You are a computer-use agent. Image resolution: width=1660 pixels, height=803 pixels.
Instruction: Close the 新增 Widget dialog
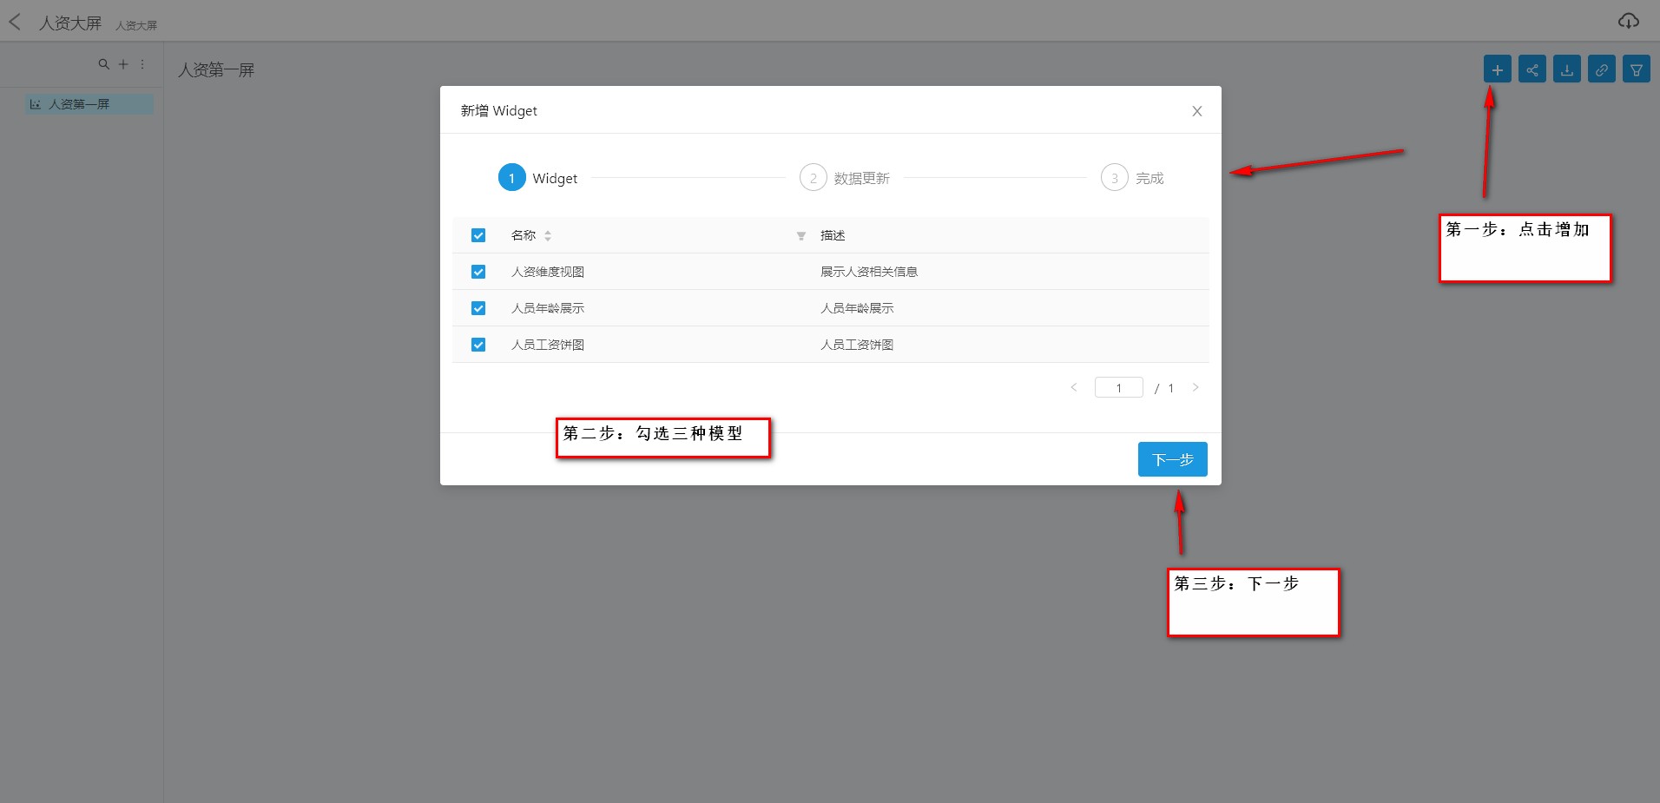[x=1196, y=111]
